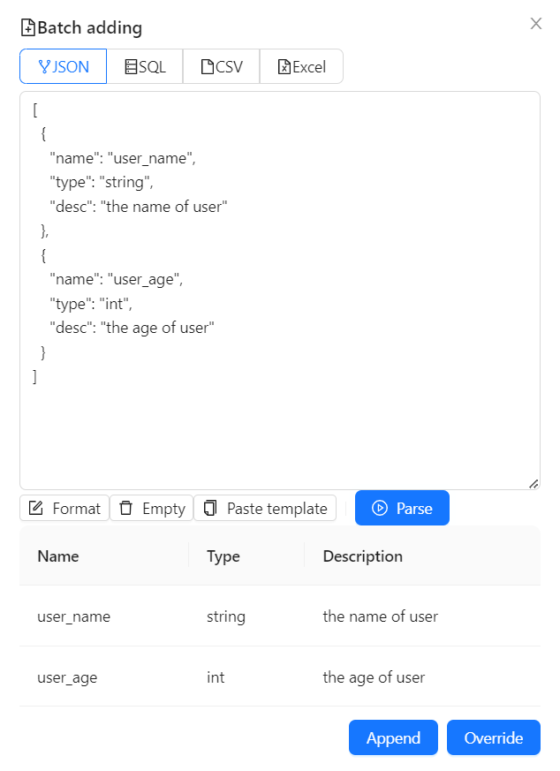Click the Type column header
Screen dimensions: 560x771
[x=223, y=556]
